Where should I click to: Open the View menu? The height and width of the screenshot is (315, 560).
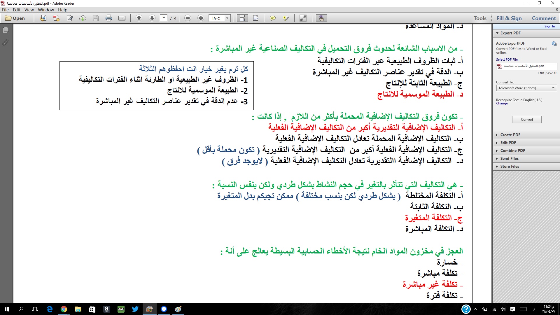tap(29, 10)
